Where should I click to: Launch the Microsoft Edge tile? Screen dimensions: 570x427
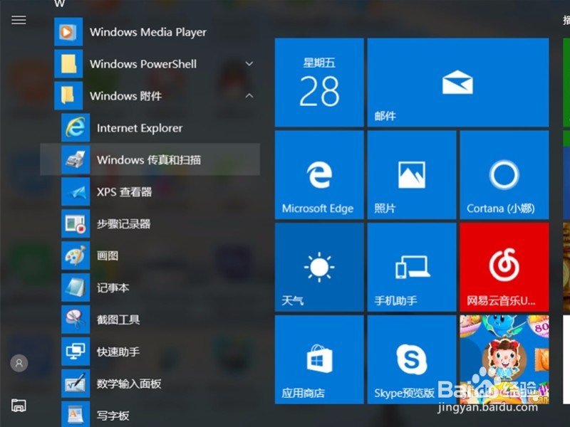point(319,175)
